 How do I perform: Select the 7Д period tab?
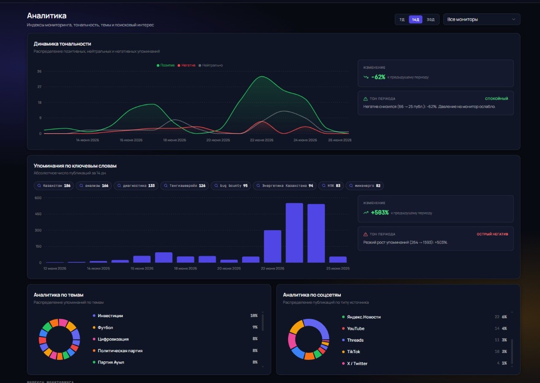(x=402, y=19)
